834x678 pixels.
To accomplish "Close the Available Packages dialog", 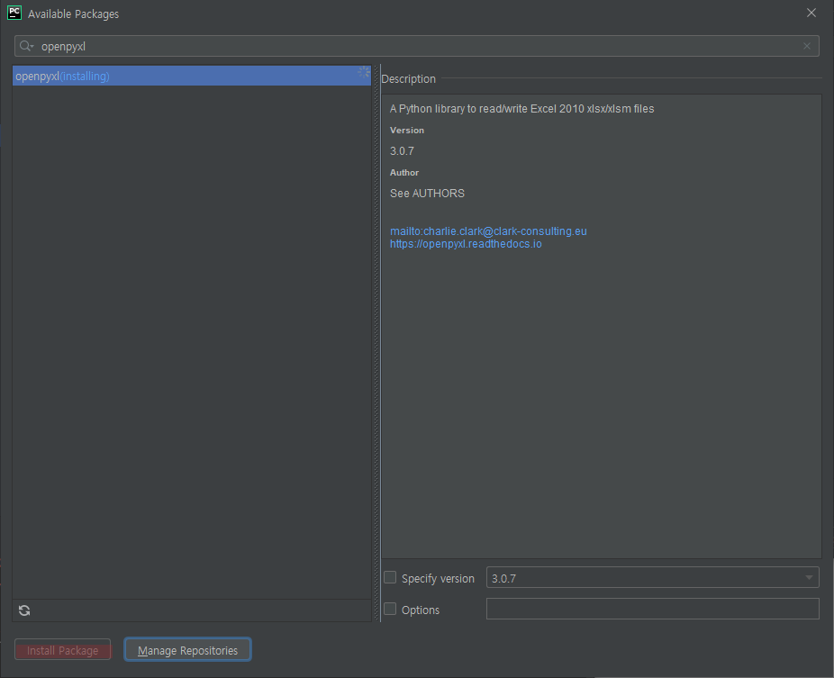I will coord(811,13).
